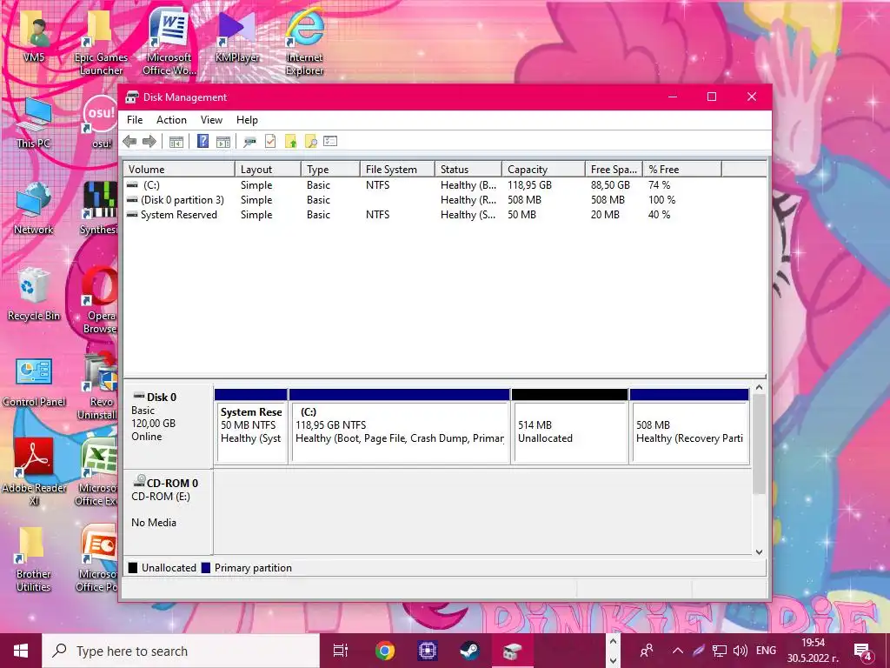Viewport: 890px width, 668px height.
Task: Click the Disk 0 label panel
Action: [168, 426]
